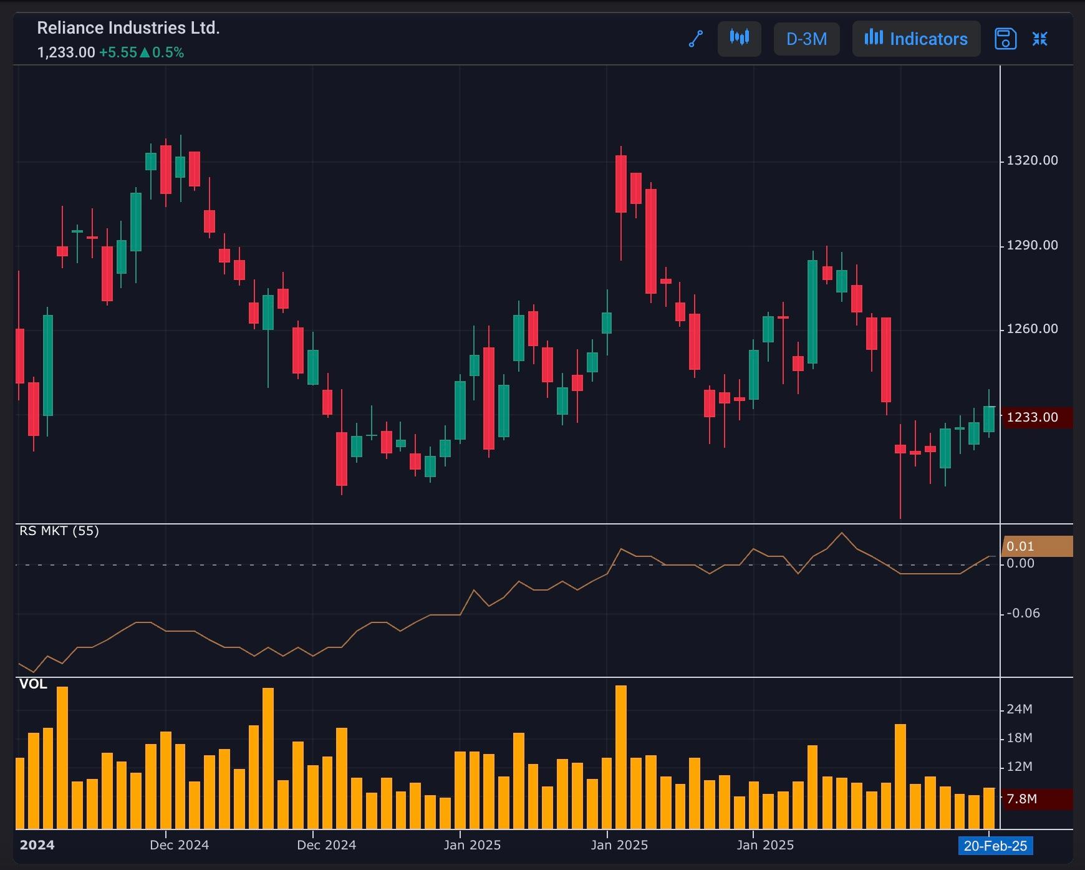
Task: Save the chart using the save icon
Action: pos(1005,39)
